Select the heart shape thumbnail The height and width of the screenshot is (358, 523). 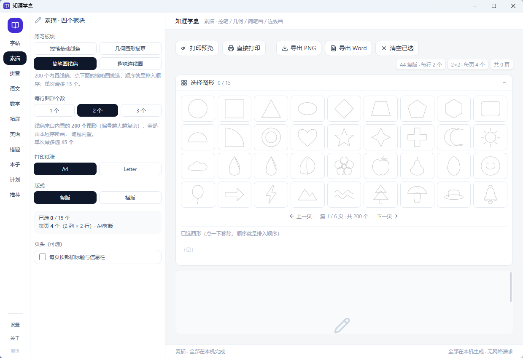click(x=307, y=137)
